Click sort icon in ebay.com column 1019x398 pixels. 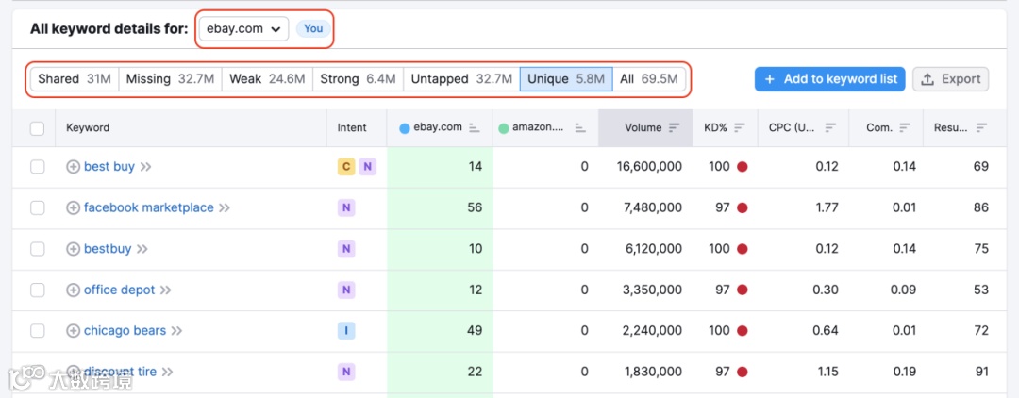(x=474, y=127)
